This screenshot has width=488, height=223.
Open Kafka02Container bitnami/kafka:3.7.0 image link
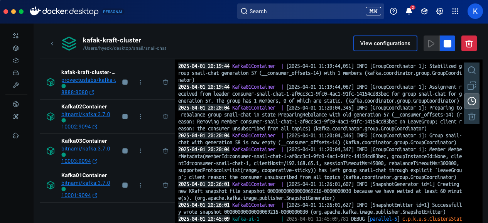(86, 114)
